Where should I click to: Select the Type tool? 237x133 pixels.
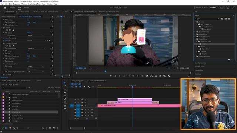(x=65, y=109)
